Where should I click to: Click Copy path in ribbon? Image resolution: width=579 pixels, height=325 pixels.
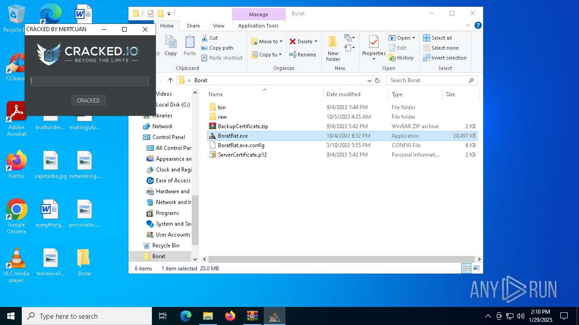tap(217, 48)
